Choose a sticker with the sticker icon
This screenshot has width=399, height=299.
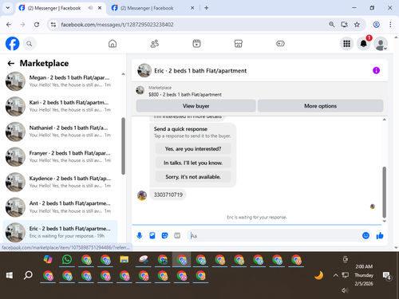165,235
